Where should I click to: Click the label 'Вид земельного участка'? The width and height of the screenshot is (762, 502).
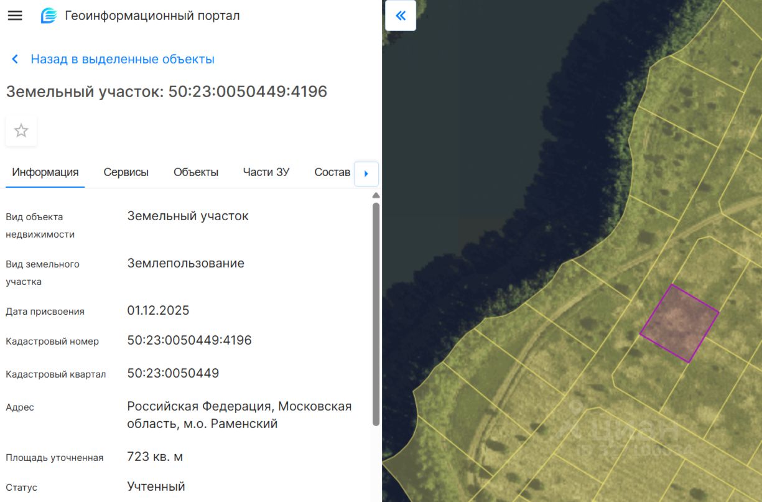(43, 273)
